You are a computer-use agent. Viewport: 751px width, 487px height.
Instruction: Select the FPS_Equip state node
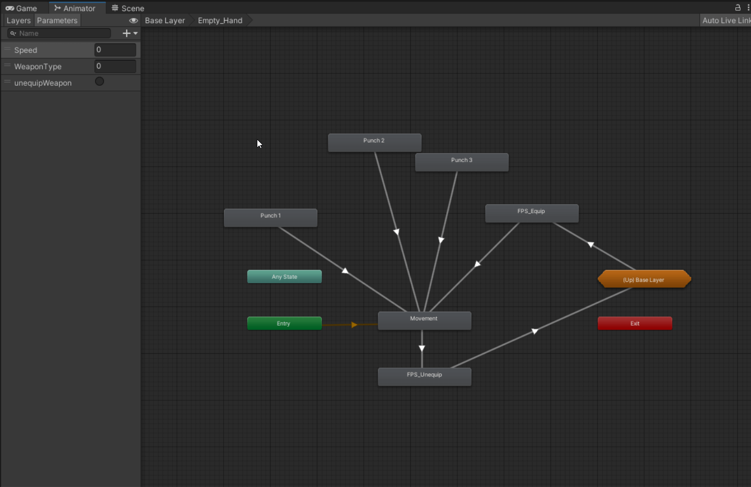point(532,213)
